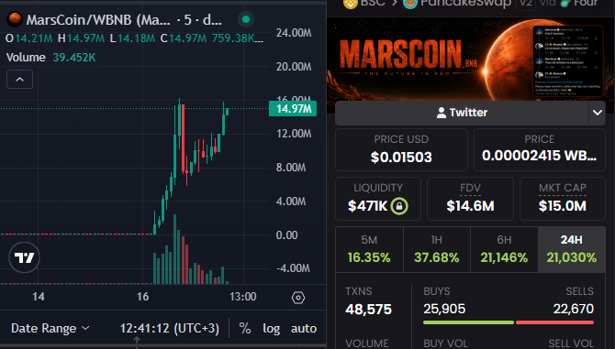The width and height of the screenshot is (615, 349).
Task: Click the MKT CAP $15.0M label
Action: pos(563,199)
